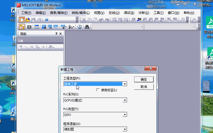Open the PLC系列 dropdown list
213x133 pixels.
tap(125, 100)
